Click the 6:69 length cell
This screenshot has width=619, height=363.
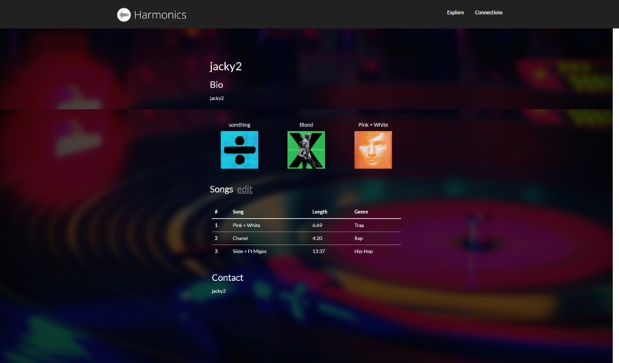tap(317, 226)
